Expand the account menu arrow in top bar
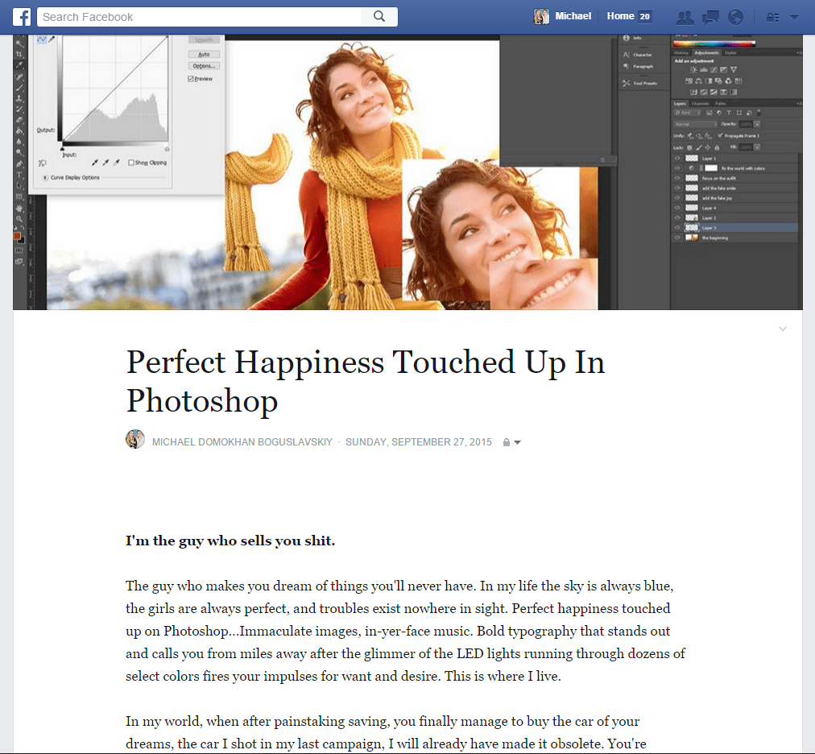Viewport: 815px width, 754px height. tap(794, 17)
